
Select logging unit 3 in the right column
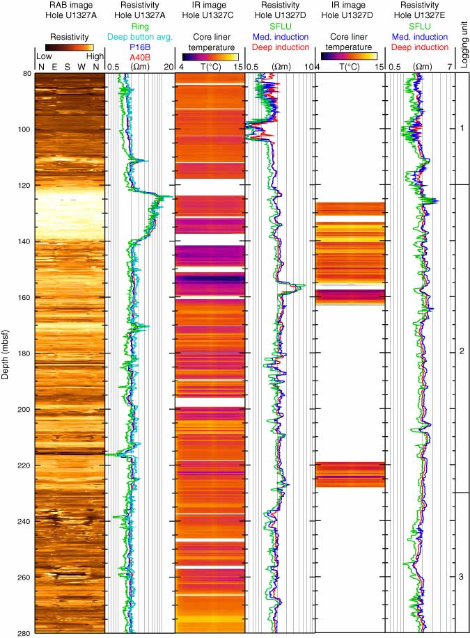(462, 577)
